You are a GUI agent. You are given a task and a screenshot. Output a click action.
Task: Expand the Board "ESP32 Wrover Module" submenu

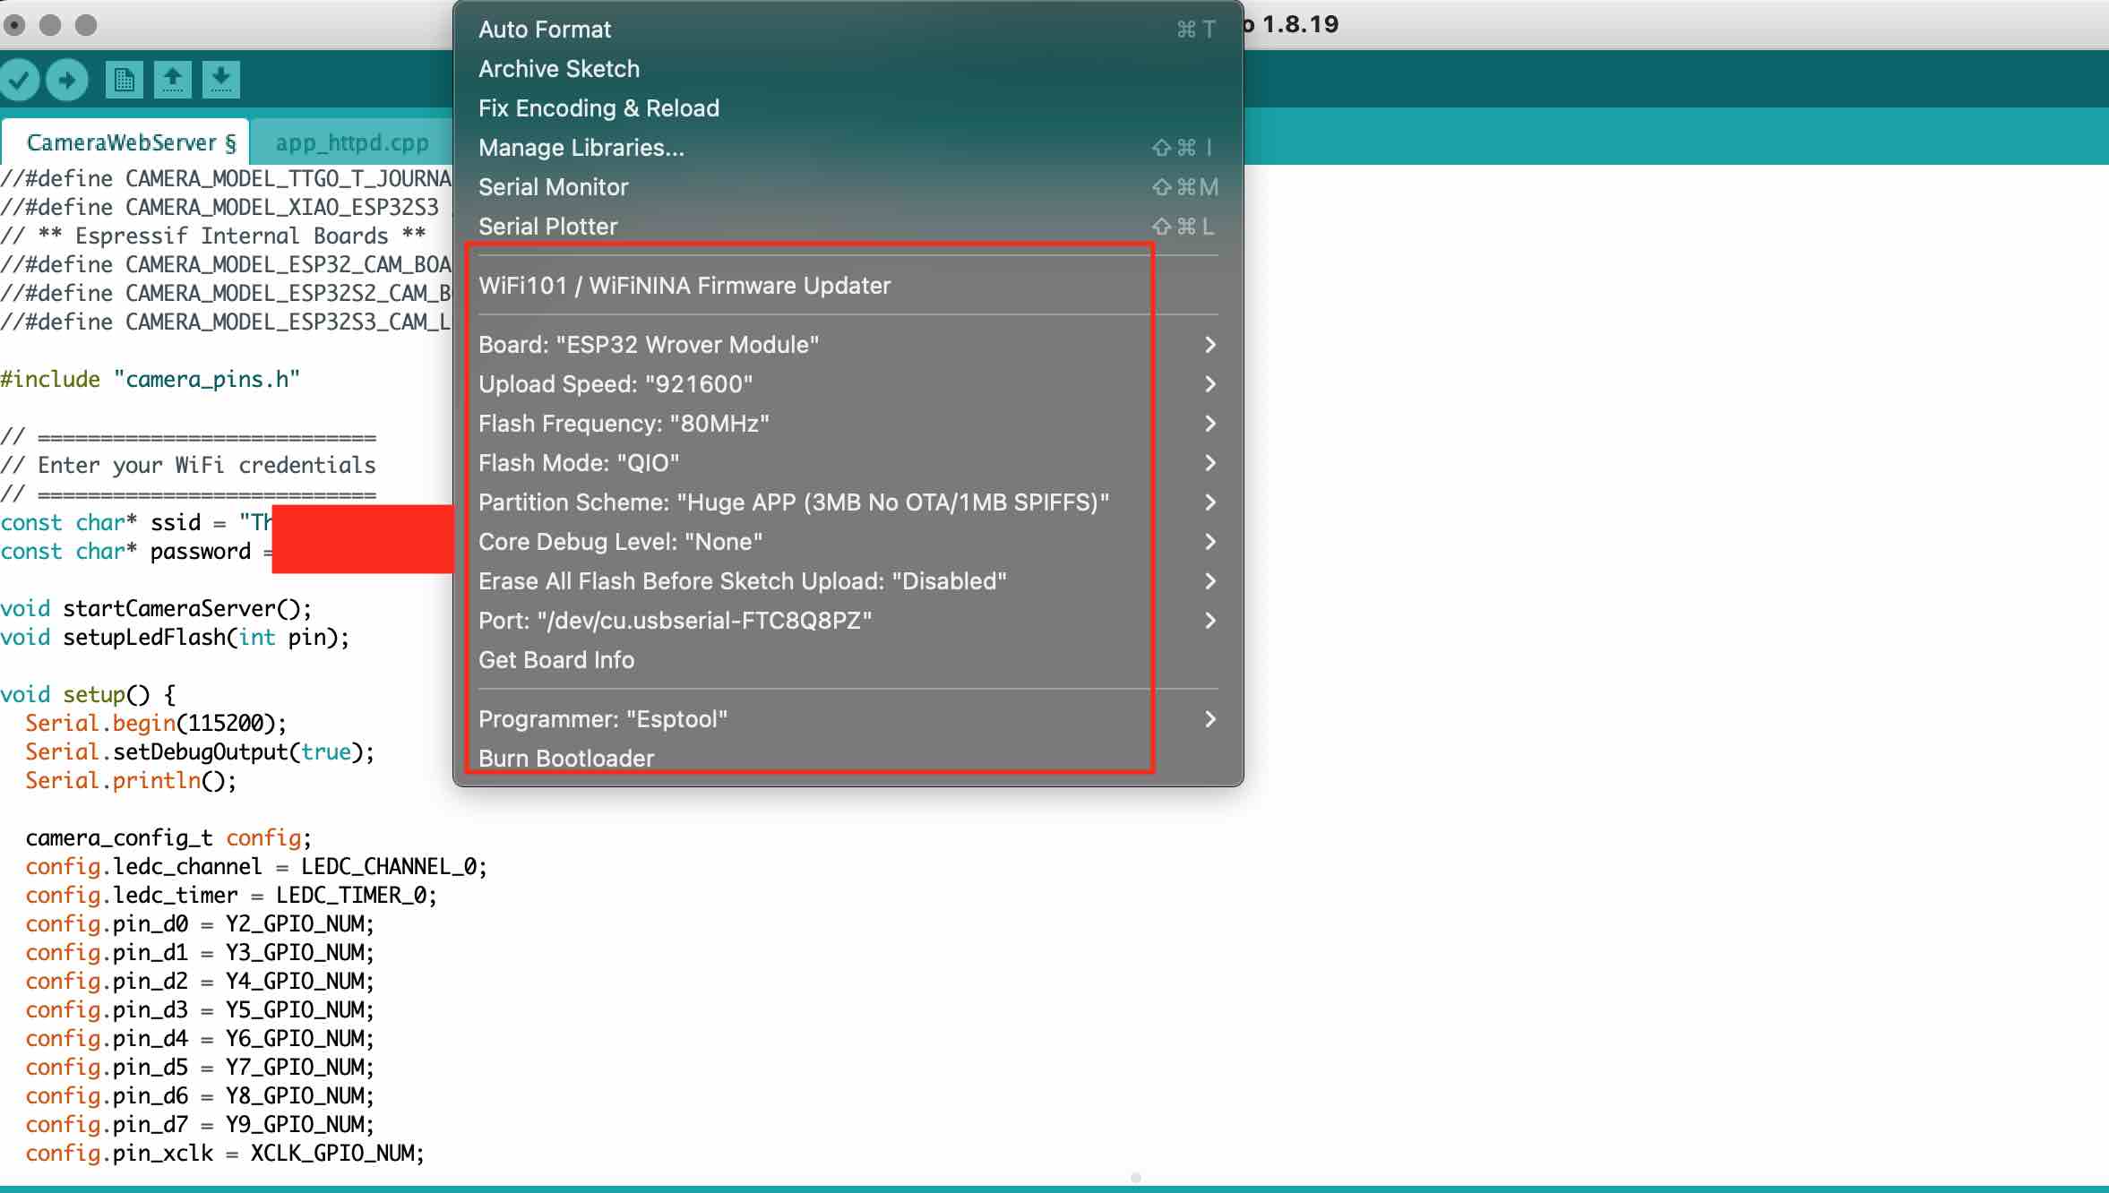click(x=848, y=345)
